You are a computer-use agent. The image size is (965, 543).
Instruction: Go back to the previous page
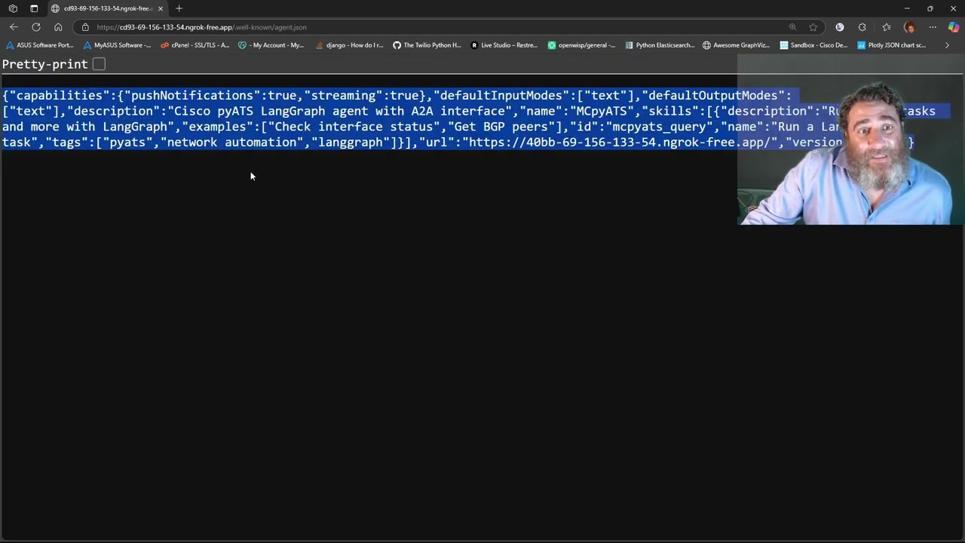pos(14,27)
